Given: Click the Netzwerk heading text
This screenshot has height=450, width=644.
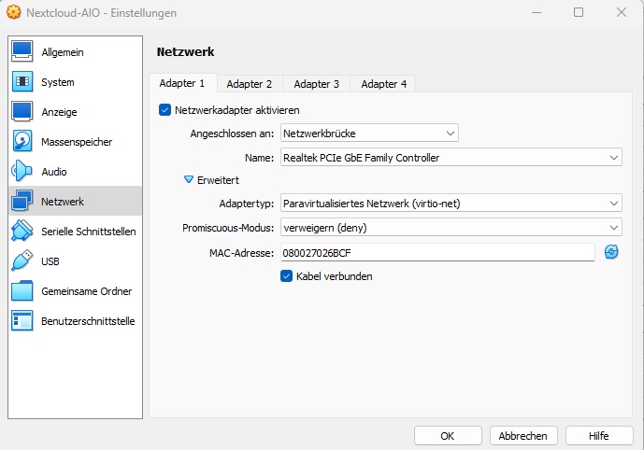Looking at the screenshot, I should [185, 51].
